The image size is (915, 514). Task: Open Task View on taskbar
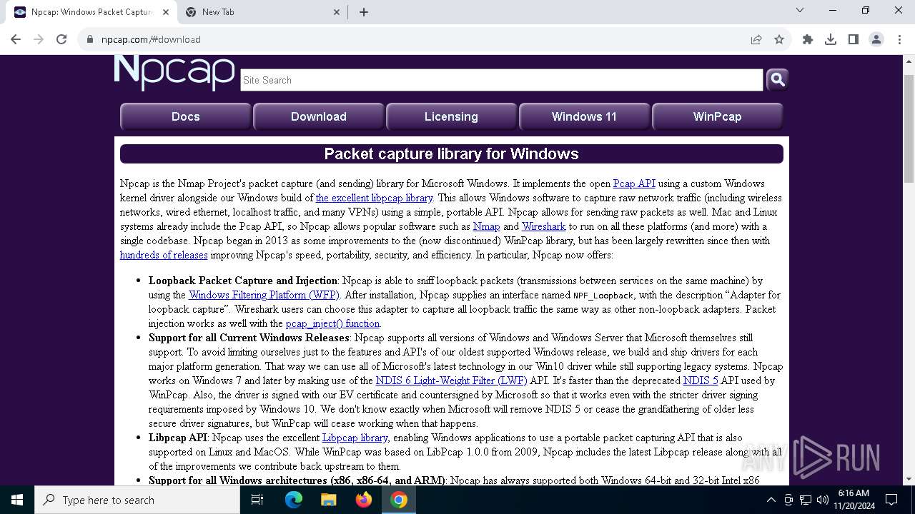[257, 500]
